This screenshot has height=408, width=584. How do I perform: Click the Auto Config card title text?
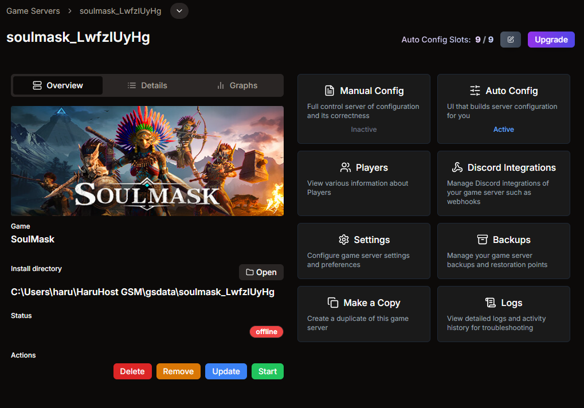511,91
